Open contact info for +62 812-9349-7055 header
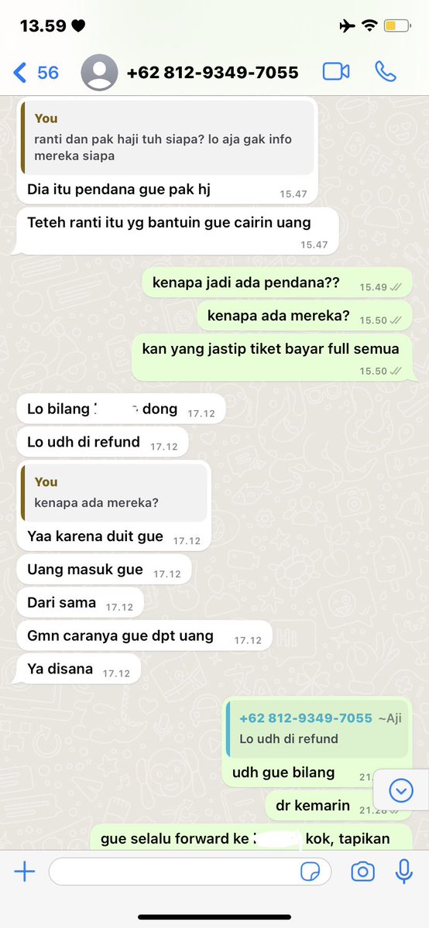The image size is (429, 928). pos(213,72)
